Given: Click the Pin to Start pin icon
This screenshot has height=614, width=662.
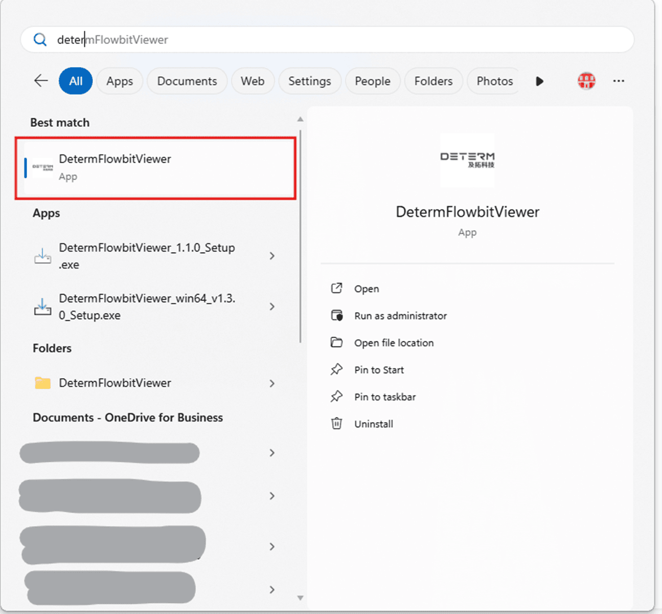Looking at the screenshot, I should pyautogui.click(x=336, y=369).
